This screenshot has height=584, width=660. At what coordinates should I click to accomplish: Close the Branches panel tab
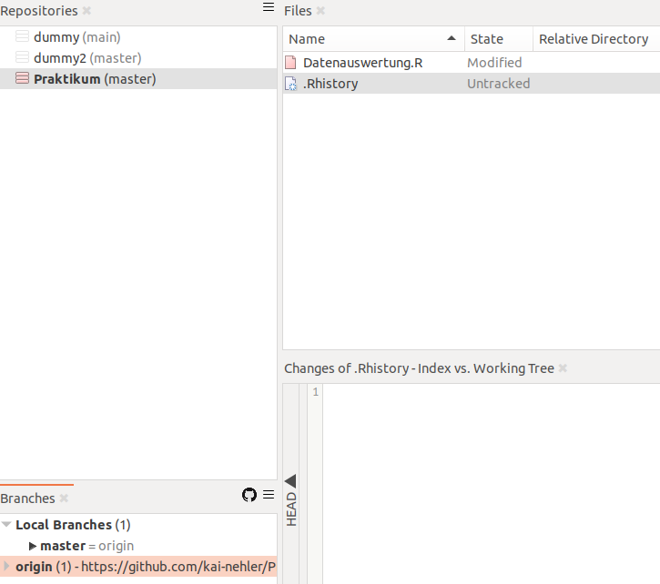[64, 498]
